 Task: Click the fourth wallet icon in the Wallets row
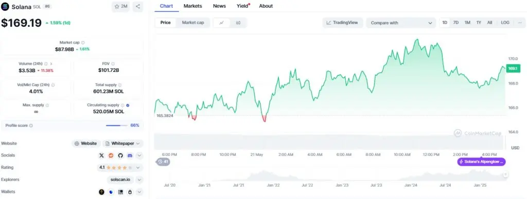click(x=130, y=192)
